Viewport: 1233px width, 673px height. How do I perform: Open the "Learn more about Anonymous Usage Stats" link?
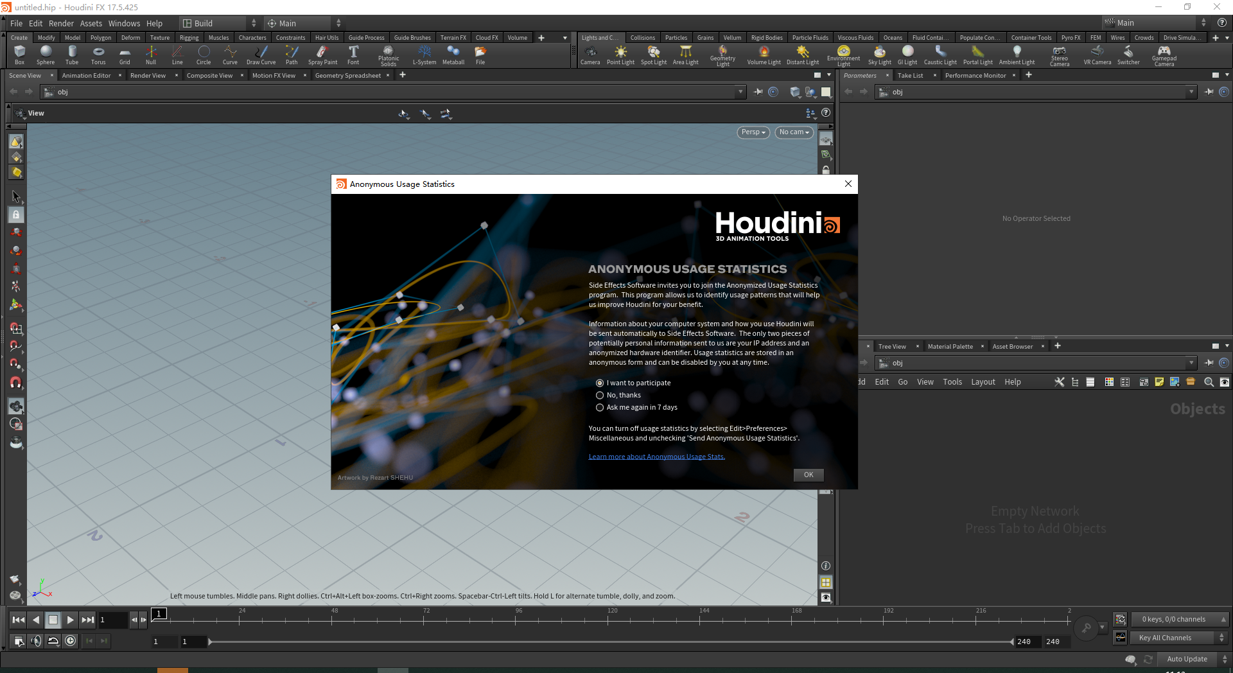point(656,456)
